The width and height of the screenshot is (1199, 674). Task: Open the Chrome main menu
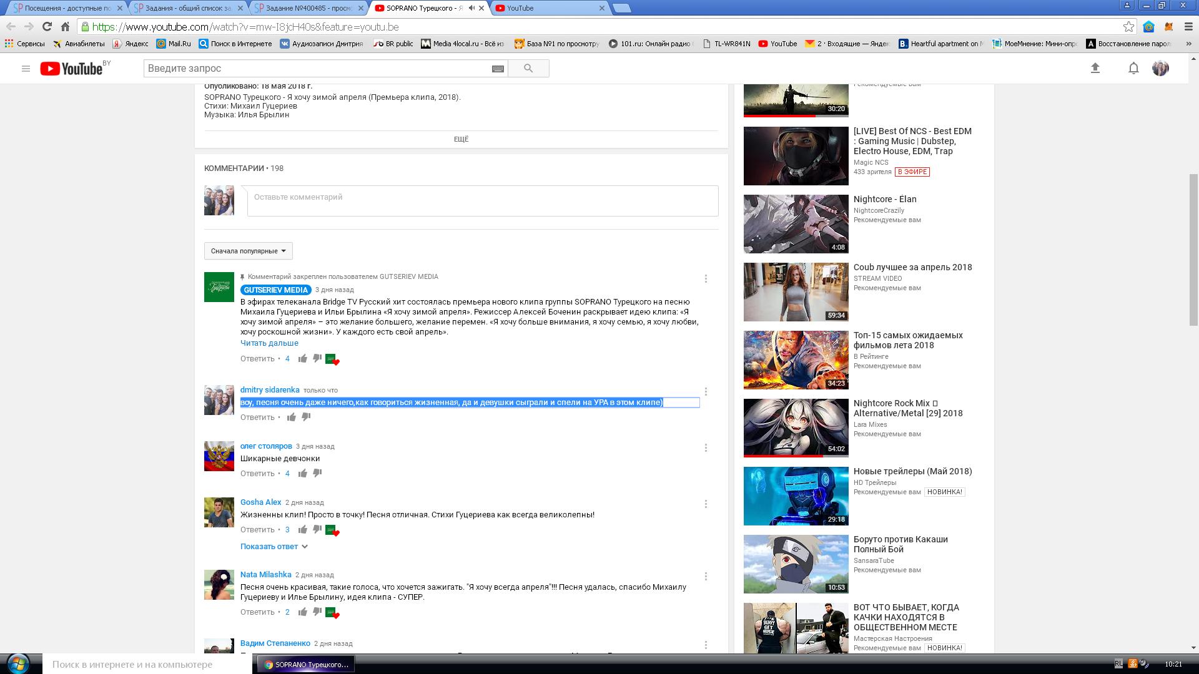point(1188,26)
